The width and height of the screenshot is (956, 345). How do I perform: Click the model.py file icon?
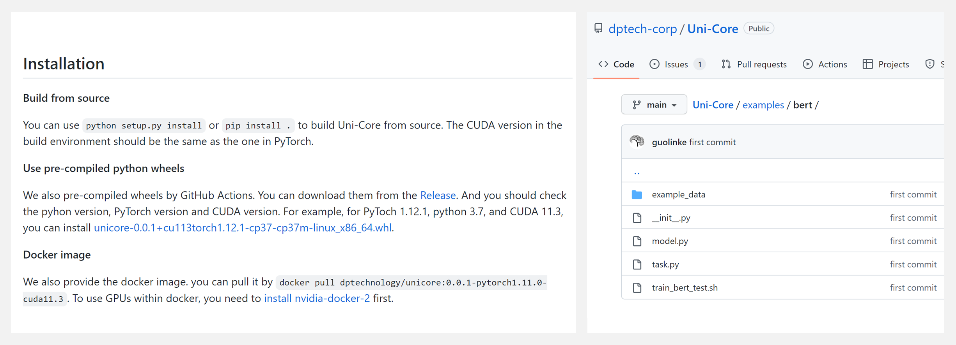[637, 241]
